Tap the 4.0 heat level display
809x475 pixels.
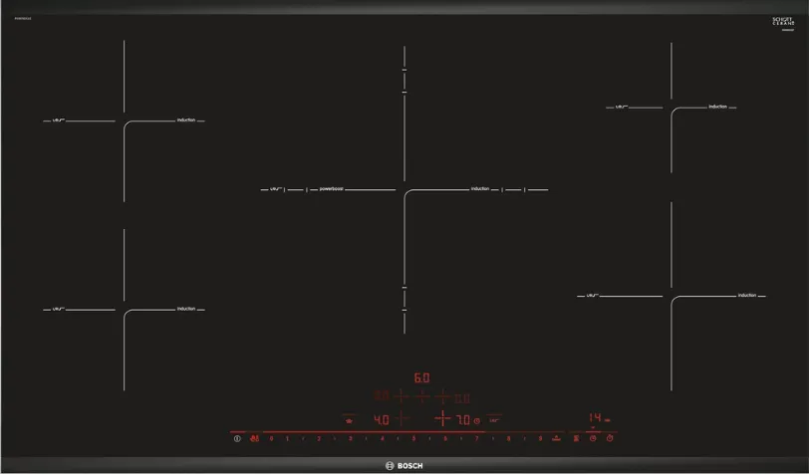pos(381,420)
